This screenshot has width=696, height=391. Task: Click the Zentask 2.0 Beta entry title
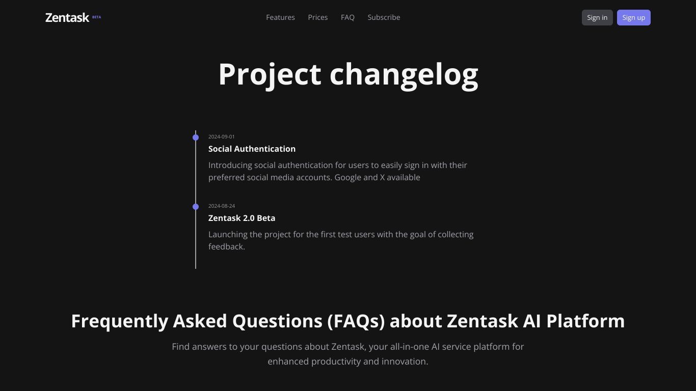[x=242, y=218]
